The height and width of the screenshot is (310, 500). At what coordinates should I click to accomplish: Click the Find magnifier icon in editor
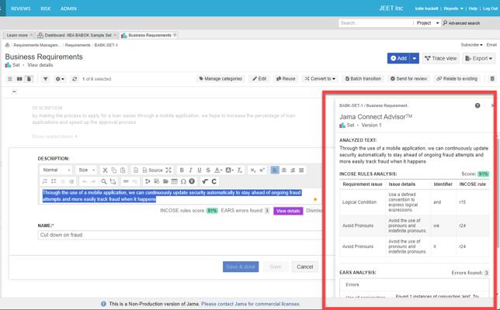pyautogui.click(x=104, y=181)
